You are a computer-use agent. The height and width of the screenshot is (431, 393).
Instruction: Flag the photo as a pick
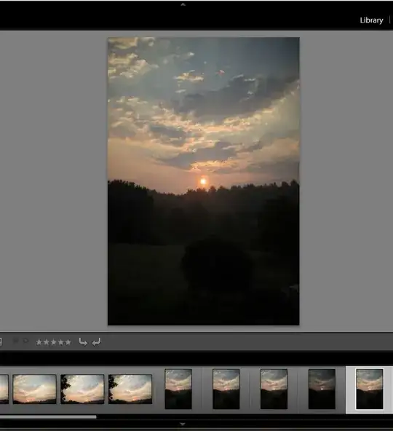pyautogui.click(x=16, y=341)
